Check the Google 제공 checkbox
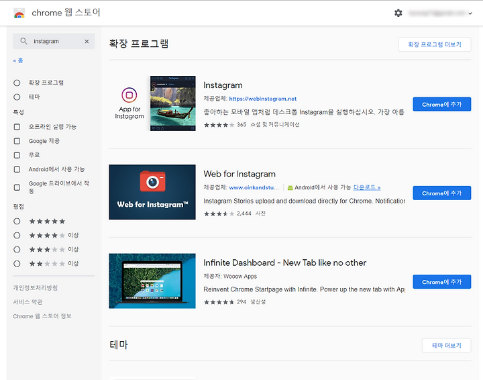483x380 pixels. pyautogui.click(x=17, y=141)
